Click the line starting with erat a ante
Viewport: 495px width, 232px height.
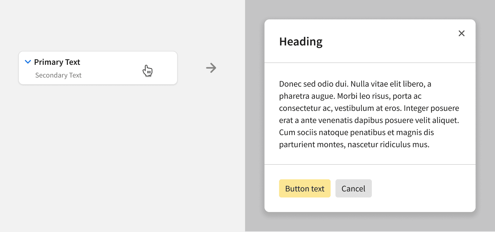pyautogui.click(x=369, y=120)
